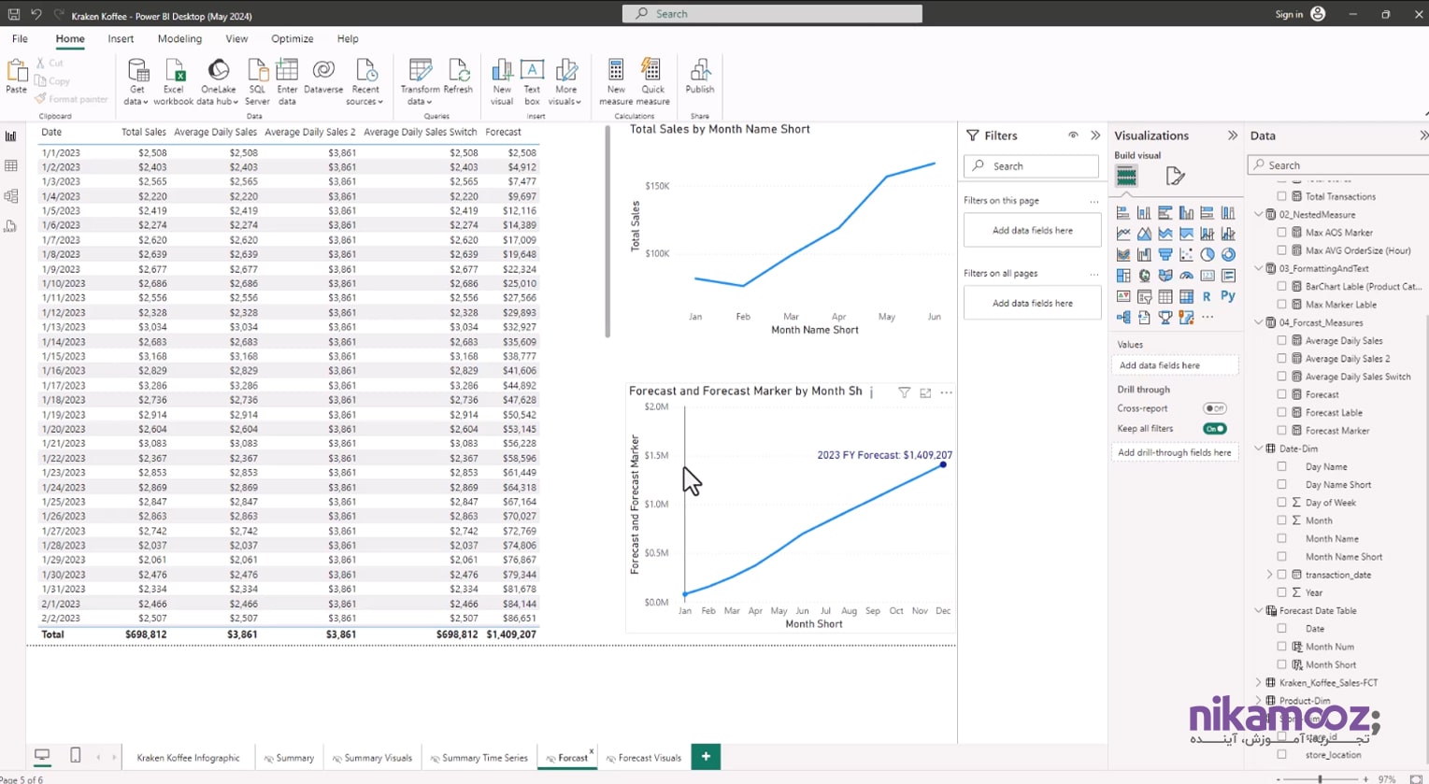
Task: Switch to Table view in left sidebar
Action: tap(11, 166)
